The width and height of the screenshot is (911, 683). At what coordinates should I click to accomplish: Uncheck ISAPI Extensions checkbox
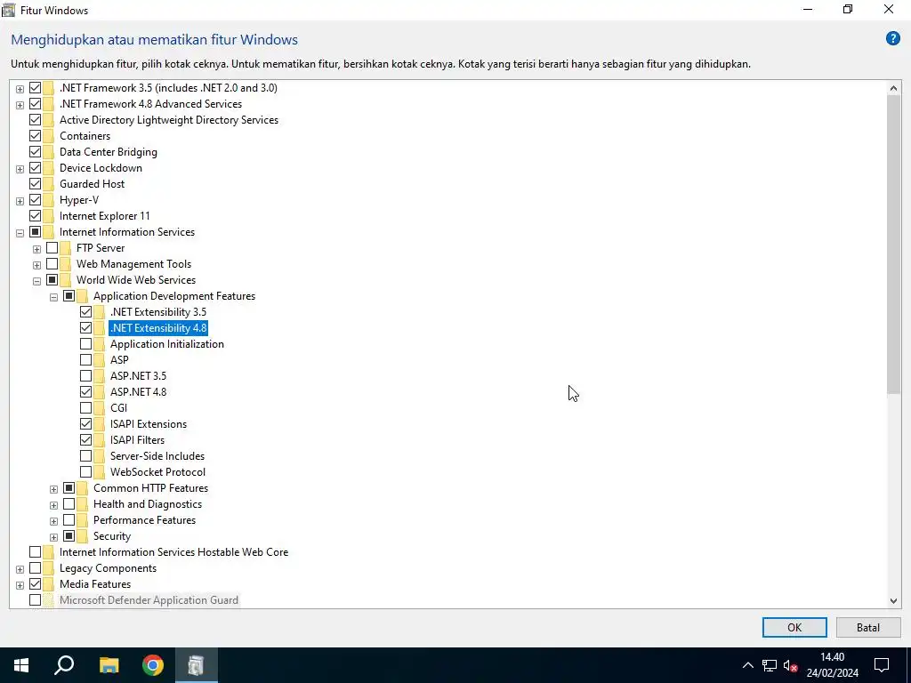(x=86, y=424)
